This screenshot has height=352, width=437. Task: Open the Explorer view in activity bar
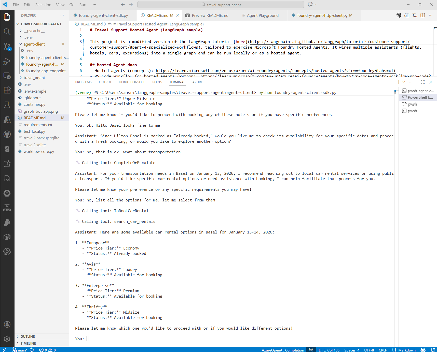click(x=7, y=17)
